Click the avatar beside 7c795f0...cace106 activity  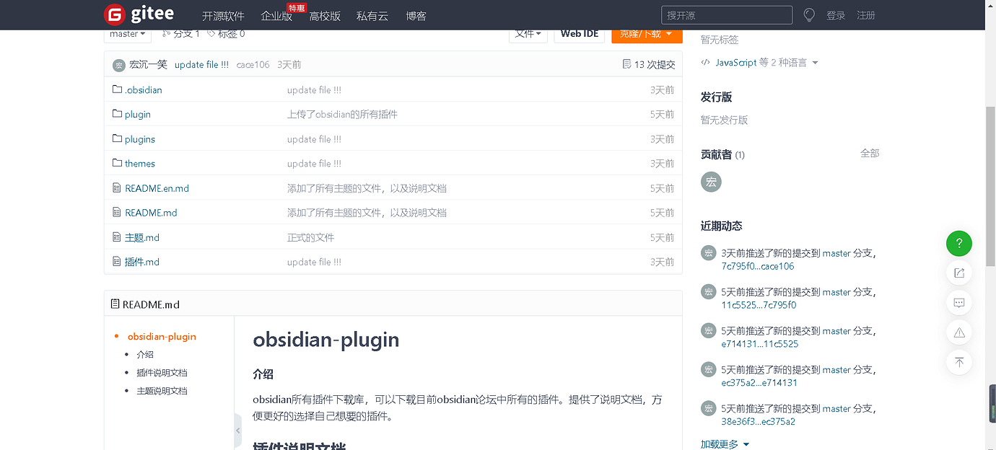coord(708,253)
